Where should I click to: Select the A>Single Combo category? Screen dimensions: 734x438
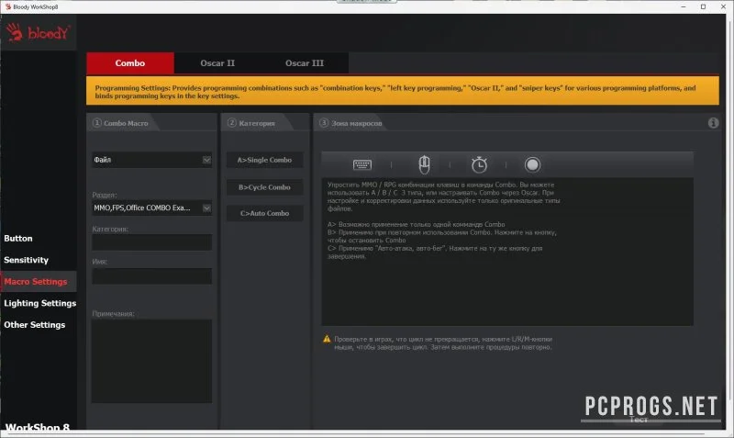coord(264,160)
